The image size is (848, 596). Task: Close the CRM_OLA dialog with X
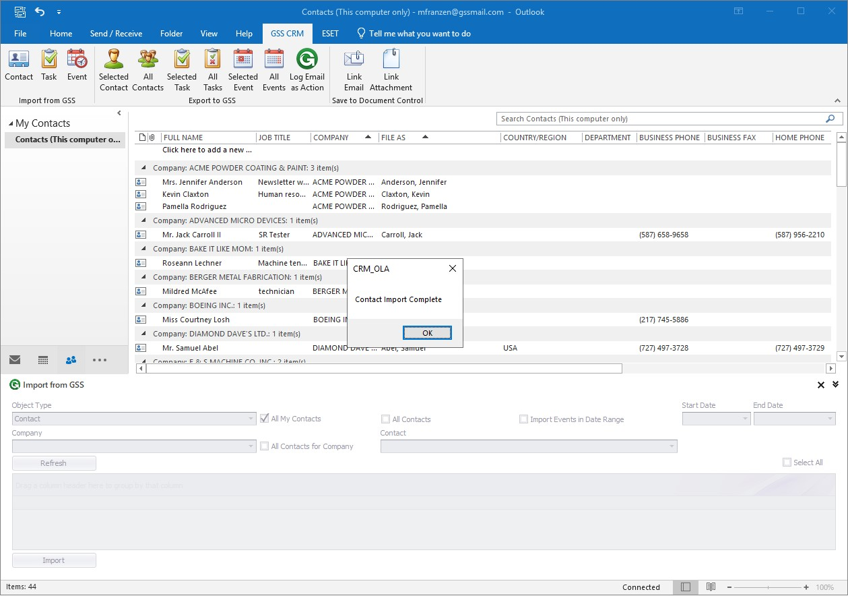pos(452,268)
